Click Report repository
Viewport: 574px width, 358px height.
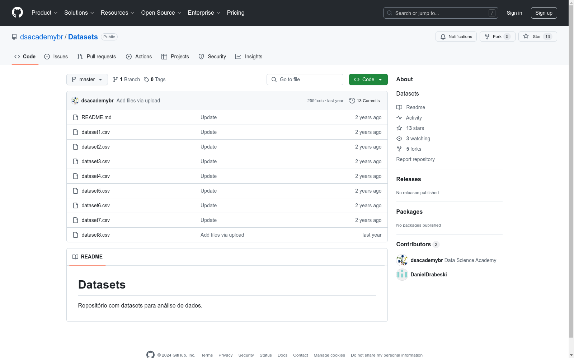coord(415,159)
